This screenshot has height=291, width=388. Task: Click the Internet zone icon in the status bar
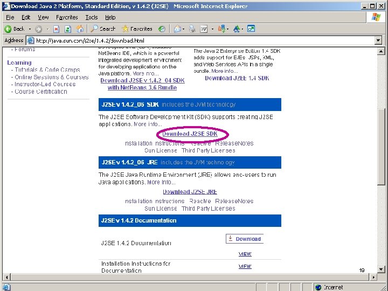point(318,287)
